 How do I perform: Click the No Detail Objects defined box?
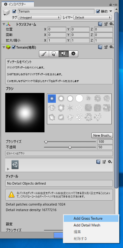click(59, 183)
